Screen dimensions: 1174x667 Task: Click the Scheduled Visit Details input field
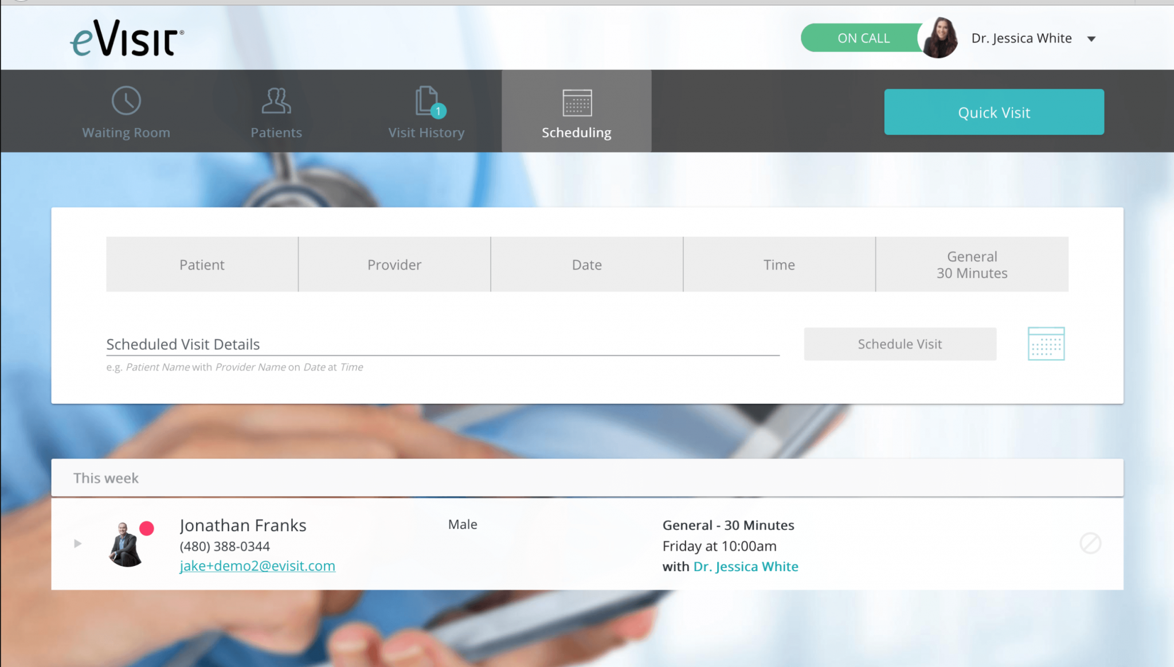pos(442,344)
